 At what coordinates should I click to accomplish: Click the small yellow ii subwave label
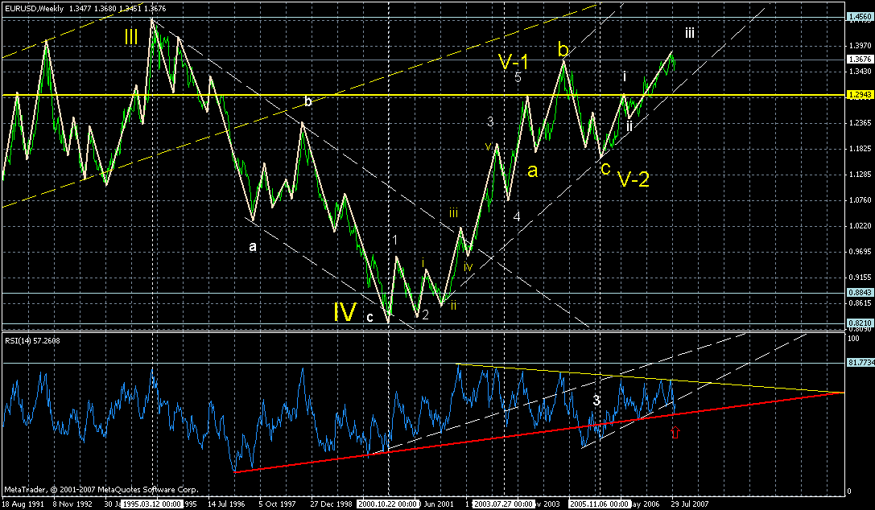(453, 305)
